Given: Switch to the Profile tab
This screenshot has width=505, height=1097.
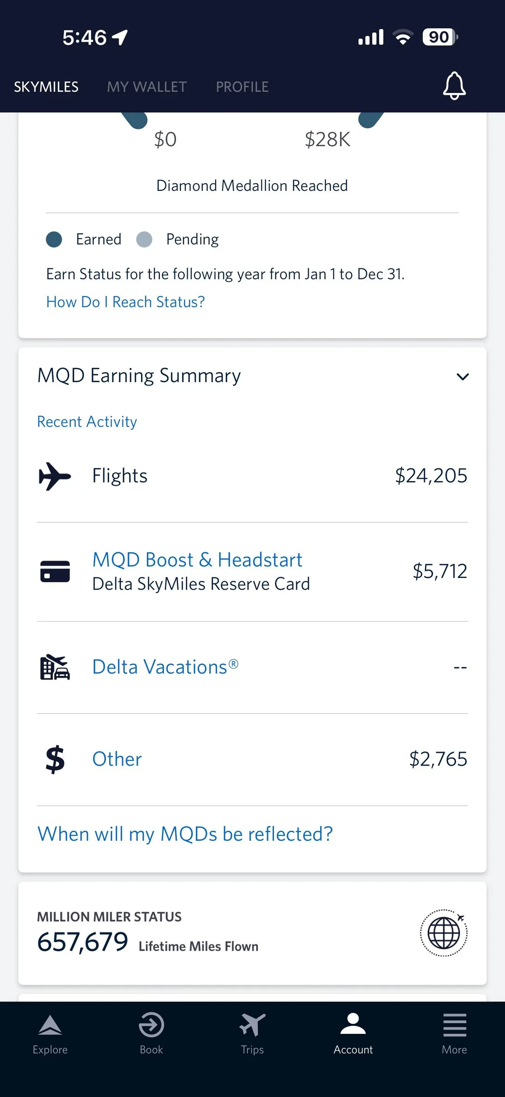Looking at the screenshot, I should [242, 87].
